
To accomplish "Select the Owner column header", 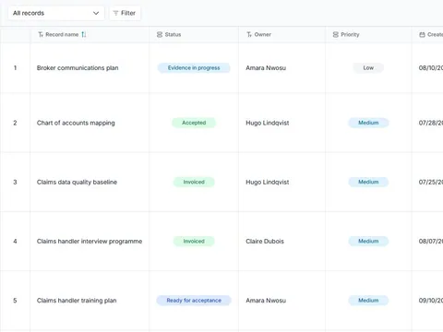I will [x=282, y=34].
